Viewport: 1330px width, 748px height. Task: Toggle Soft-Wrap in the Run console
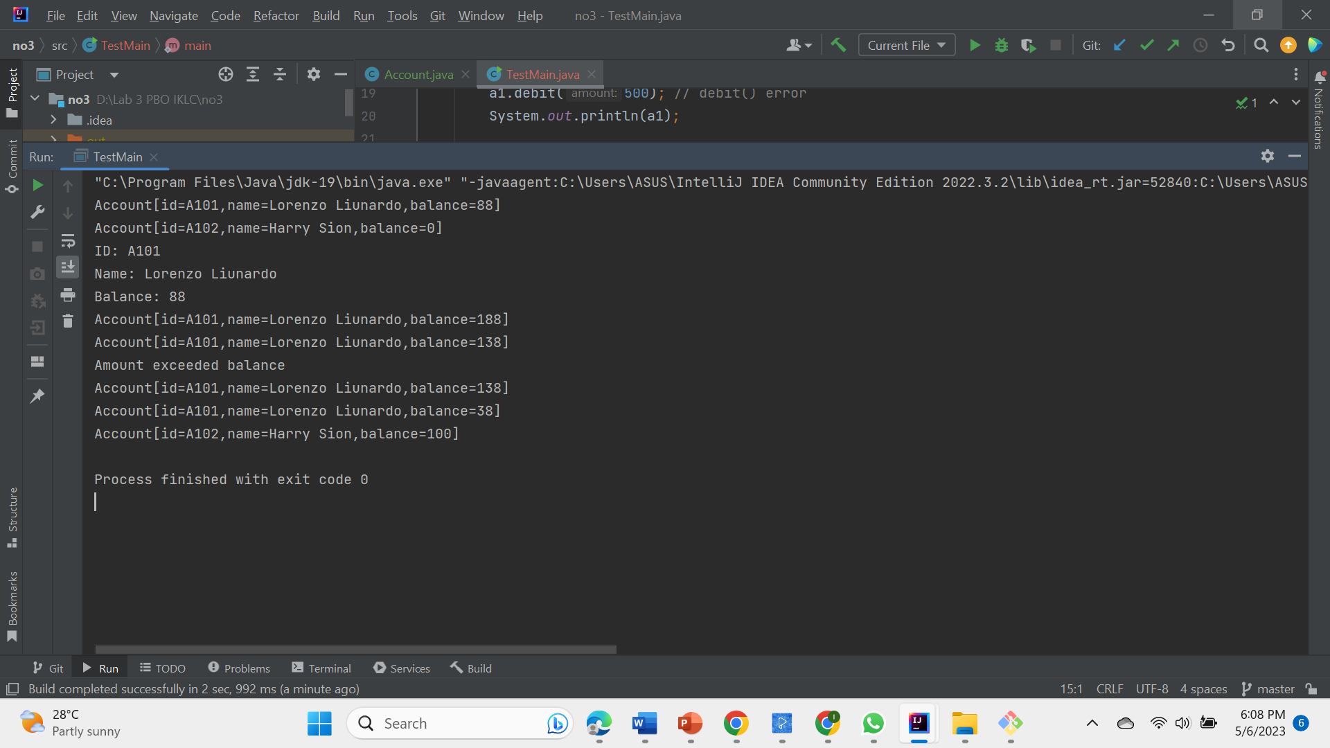[67, 241]
